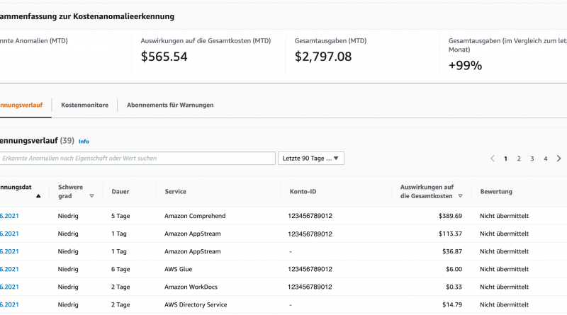Sort by detection date ascending arrow
This screenshot has width=567, height=315.
coord(38,196)
